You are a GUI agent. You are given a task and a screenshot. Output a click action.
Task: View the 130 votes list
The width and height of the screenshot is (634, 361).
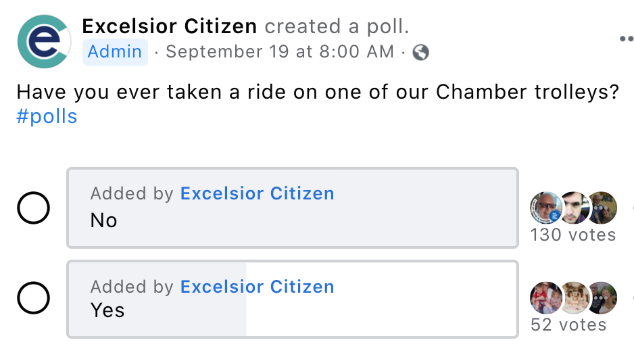click(573, 235)
